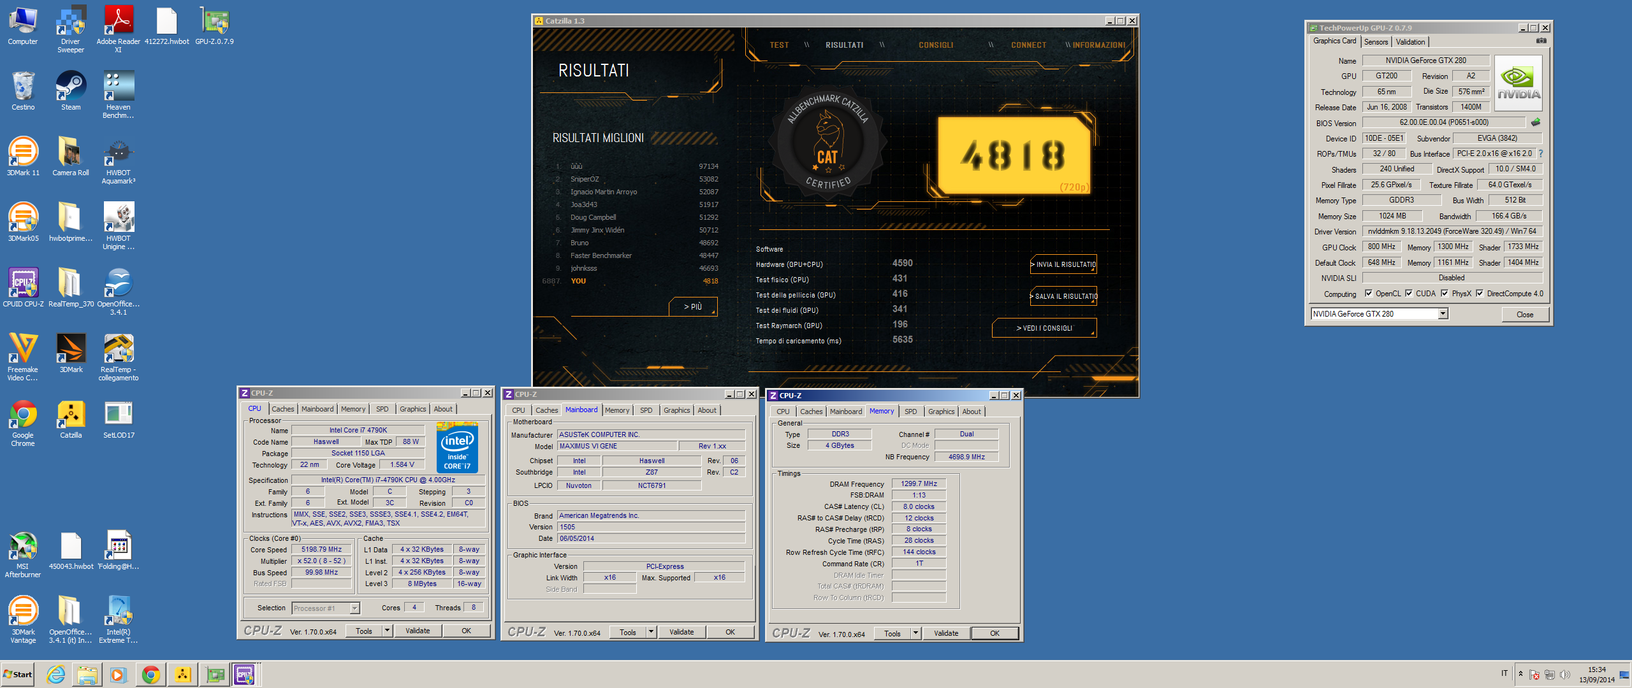This screenshot has height=688, width=1632.
Task: Click SALVA IL RISULTATO button
Action: (x=1063, y=296)
